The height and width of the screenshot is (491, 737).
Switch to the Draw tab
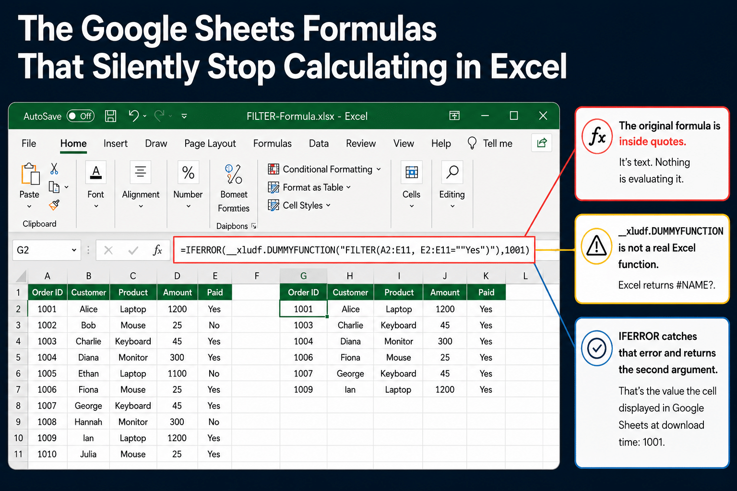pos(156,143)
